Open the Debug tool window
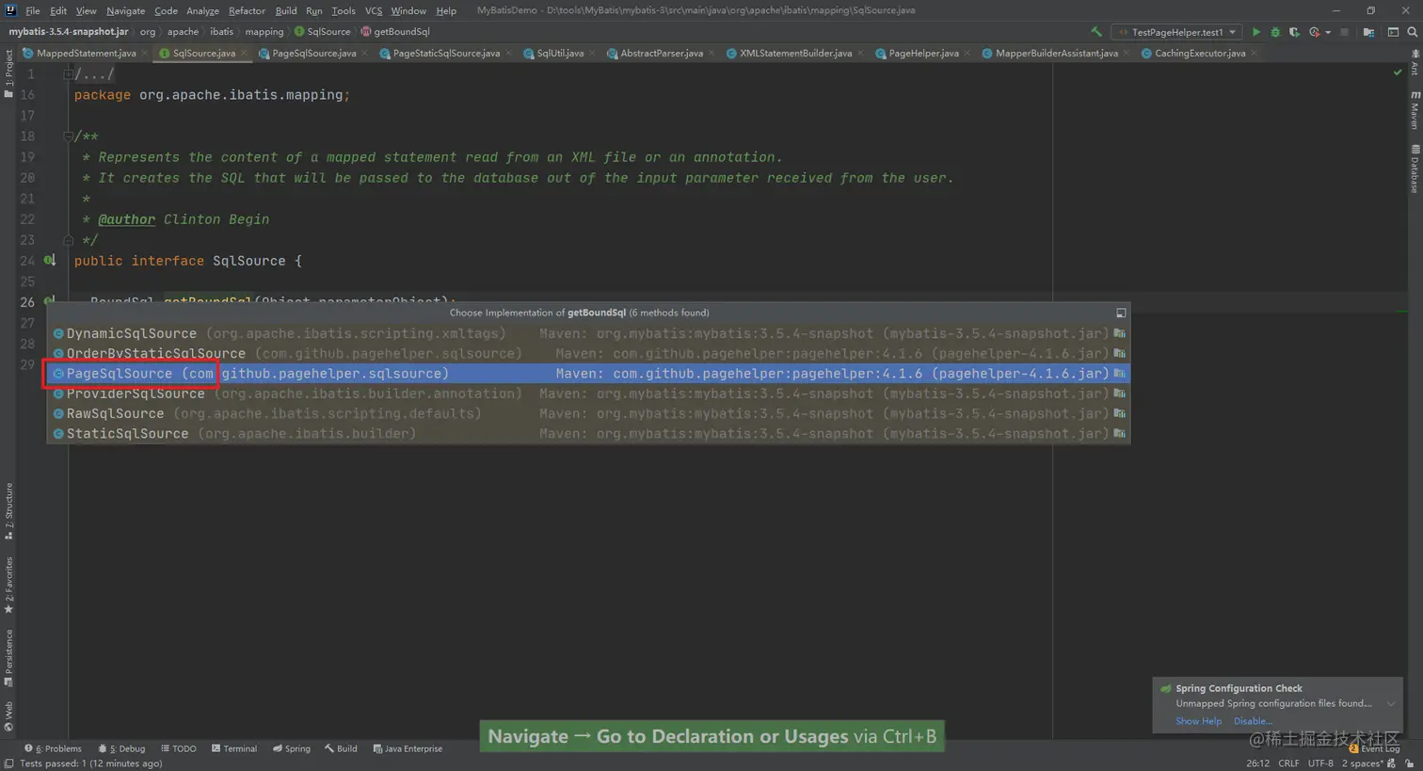Image resolution: width=1423 pixels, height=771 pixels. pos(121,748)
